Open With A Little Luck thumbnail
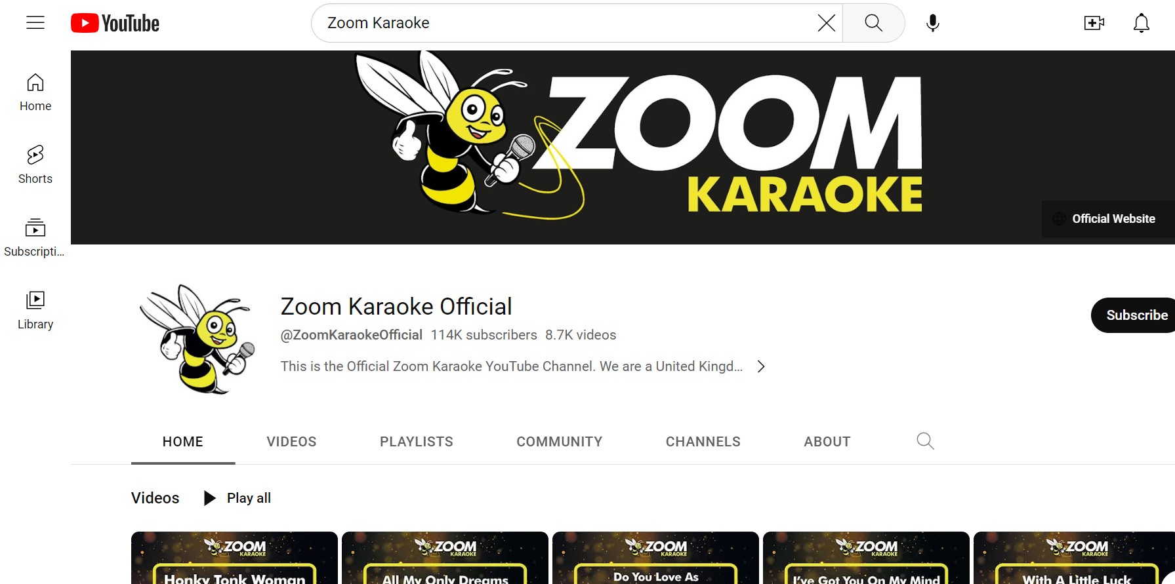Viewport: 1175px width, 584px height. (1074, 558)
